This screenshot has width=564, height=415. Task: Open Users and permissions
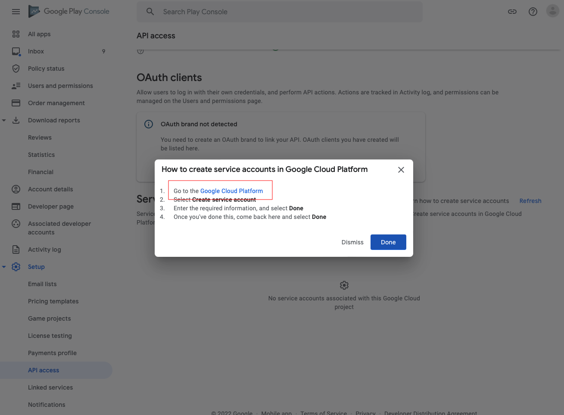coord(60,86)
